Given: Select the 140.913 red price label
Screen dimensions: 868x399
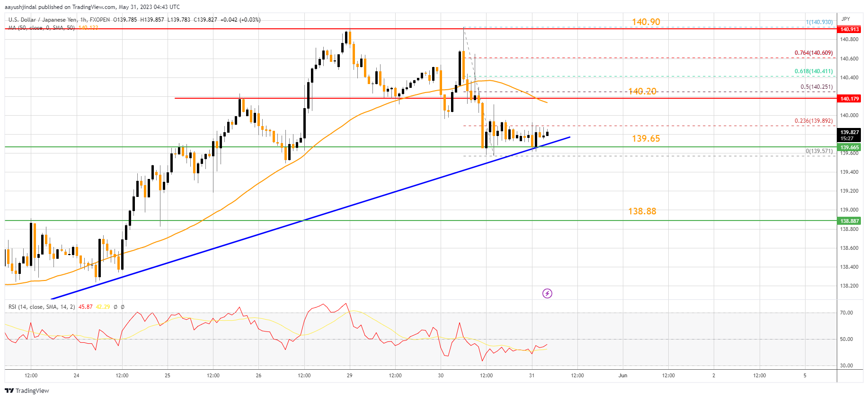Looking at the screenshot, I should point(850,29).
